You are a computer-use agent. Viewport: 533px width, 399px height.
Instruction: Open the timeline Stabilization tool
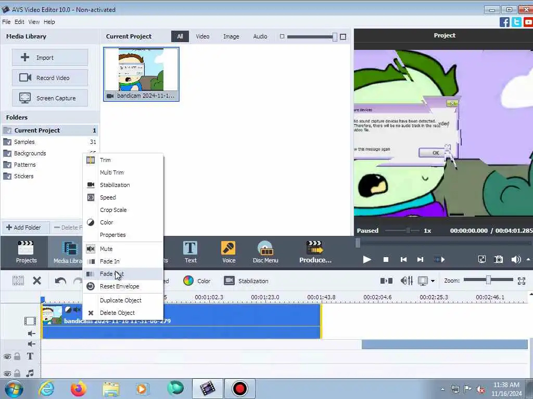pyautogui.click(x=246, y=281)
